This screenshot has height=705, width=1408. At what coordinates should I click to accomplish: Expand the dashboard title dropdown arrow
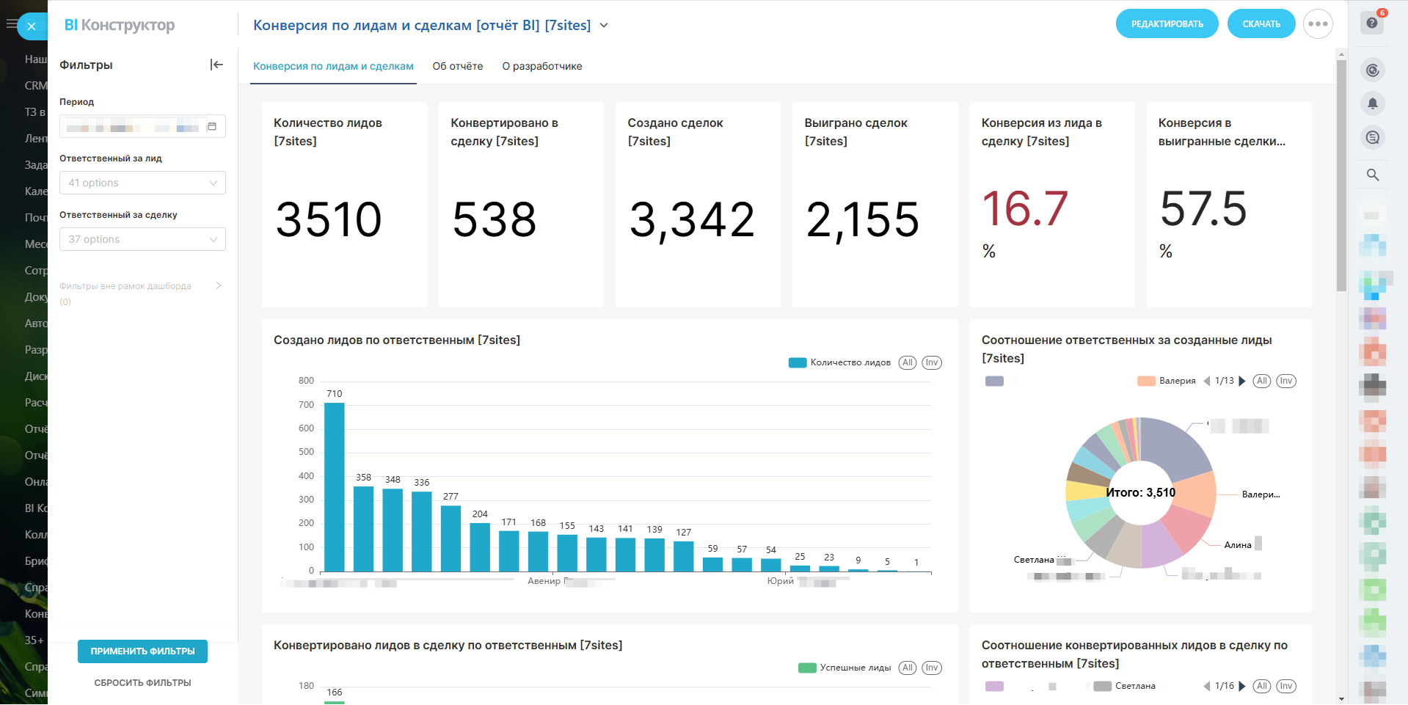[604, 25]
